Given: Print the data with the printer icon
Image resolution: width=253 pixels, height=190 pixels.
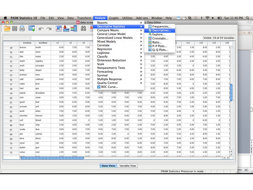Looking at the screenshot, I should pos(22,28).
